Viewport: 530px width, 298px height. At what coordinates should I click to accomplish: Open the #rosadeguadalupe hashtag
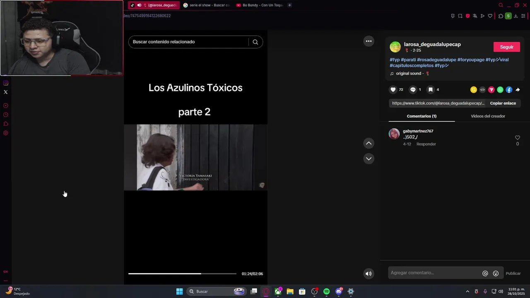[436, 60]
